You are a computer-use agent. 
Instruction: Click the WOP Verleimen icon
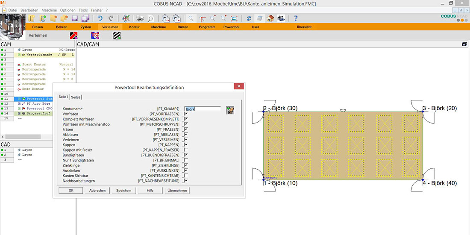[95, 35]
